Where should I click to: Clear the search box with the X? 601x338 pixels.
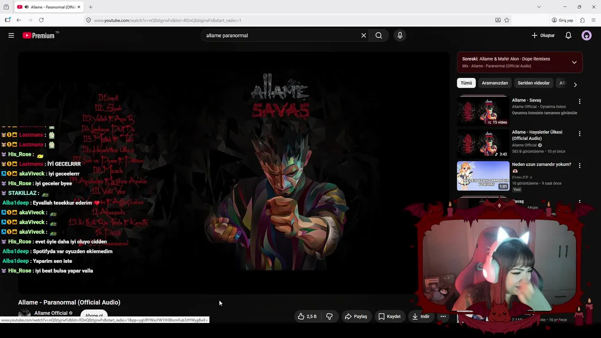click(x=363, y=35)
